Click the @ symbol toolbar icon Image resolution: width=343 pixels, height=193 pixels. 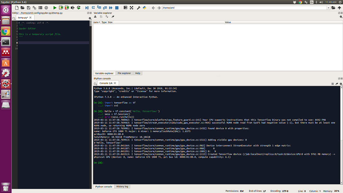click(46, 8)
